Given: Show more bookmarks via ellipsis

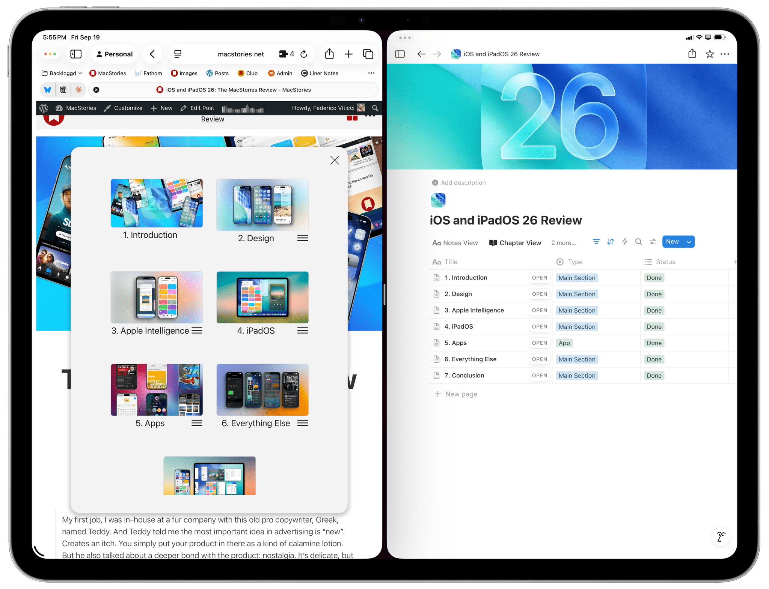Looking at the screenshot, I should tap(371, 73).
